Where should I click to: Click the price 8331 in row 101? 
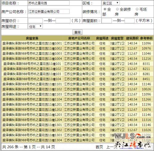pos(146,64)
